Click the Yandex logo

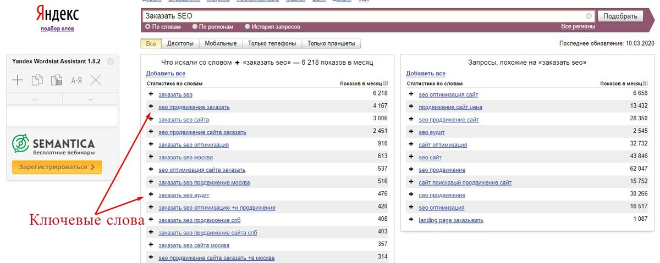(57, 14)
